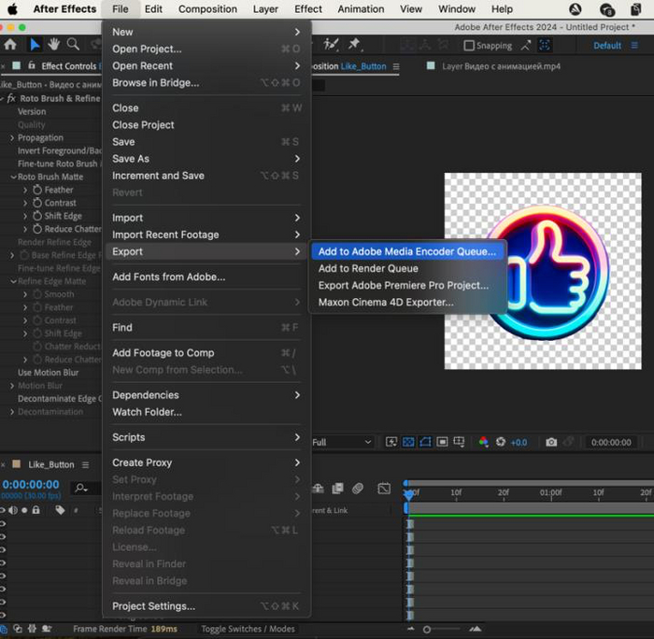This screenshot has height=639, width=654.
Task: Click the viewer preview time 0:00:00:00
Action: coord(611,442)
